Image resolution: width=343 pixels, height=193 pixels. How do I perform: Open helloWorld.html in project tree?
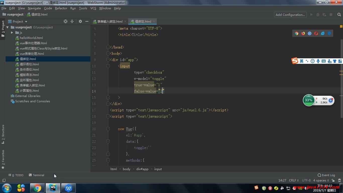tap(31, 38)
